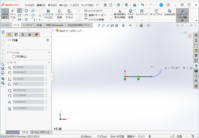
Task: Collapse the オプション section
Action: (x=49, y=53)
